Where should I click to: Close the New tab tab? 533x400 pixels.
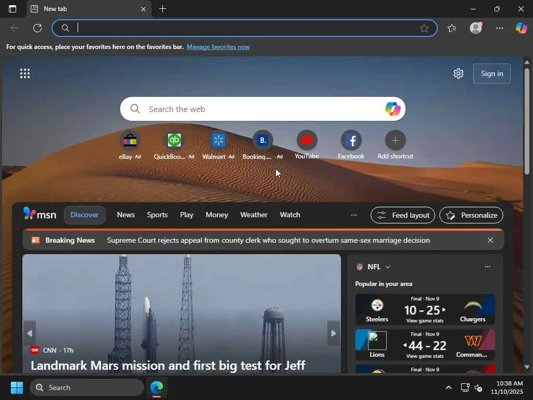tap(143, 9)
